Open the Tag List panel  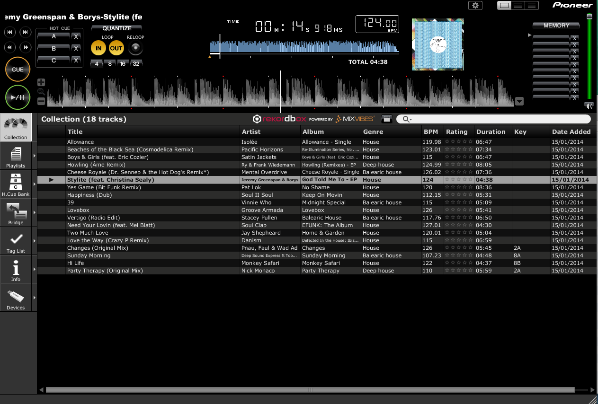pyautogui.click(x=16, y=241)
